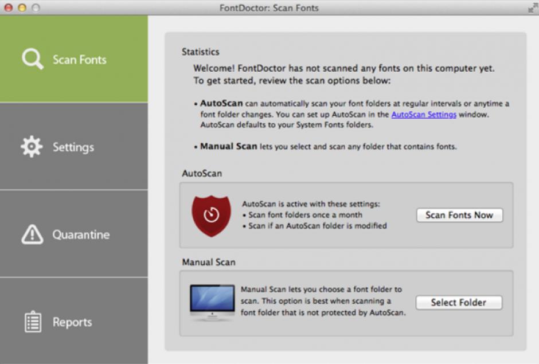Click 'Scan font folders once a month' text
The image size is (539, 364).
(x=305, y=215)
